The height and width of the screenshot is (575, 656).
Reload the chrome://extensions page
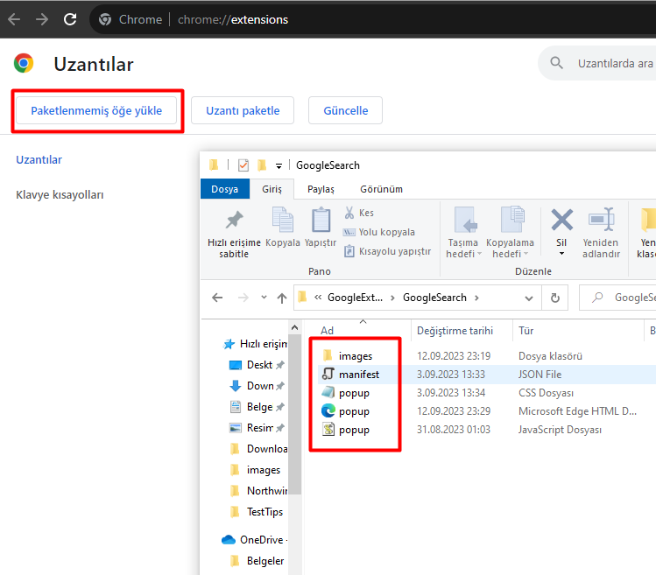point(70,19)
